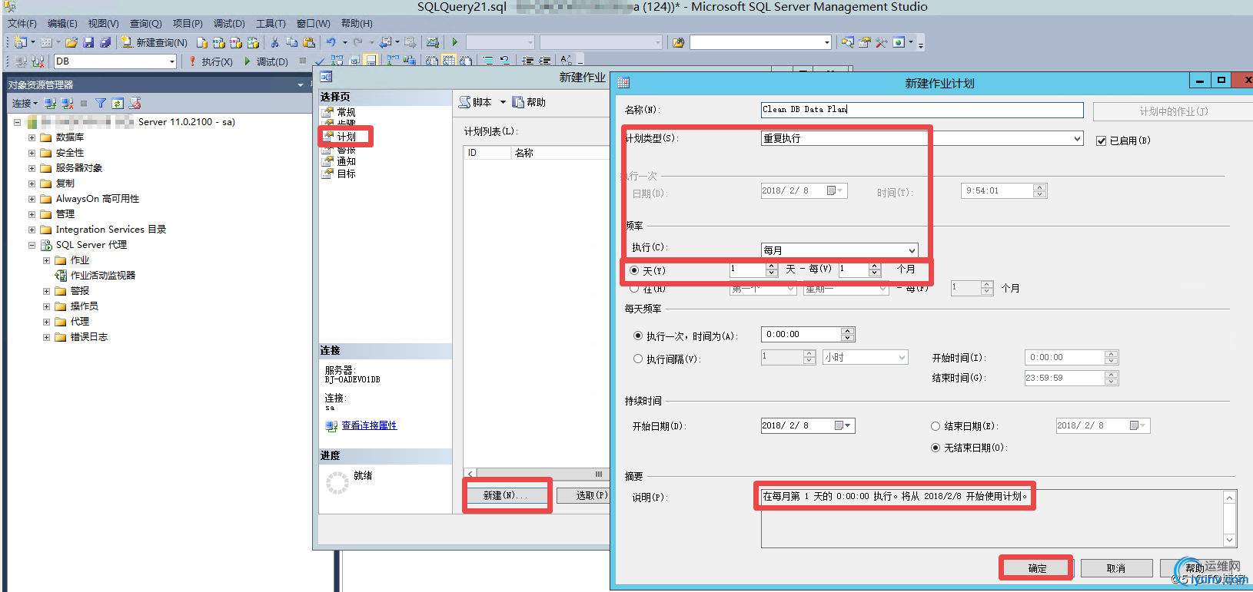The width and height of the screenshot is (1253, 592).
Task: Select the 执行一次，时间为(A) radio
Action: pyautogui.click(x=638, y=336)
